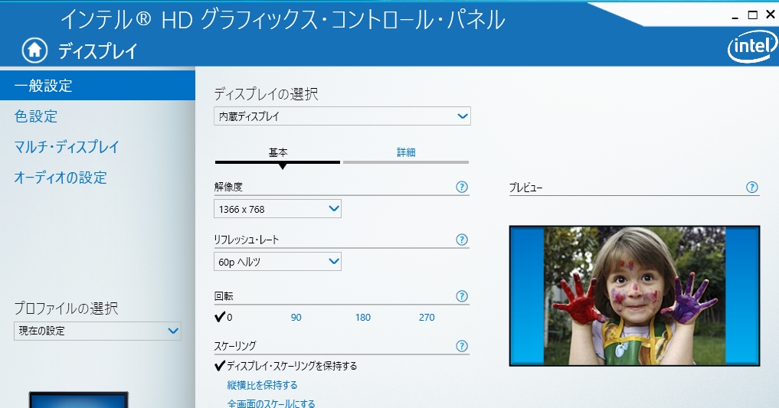Open the プロファイルの選択 dropdown (現在の設定)
779x408 pixels.
tap(97, 331)
